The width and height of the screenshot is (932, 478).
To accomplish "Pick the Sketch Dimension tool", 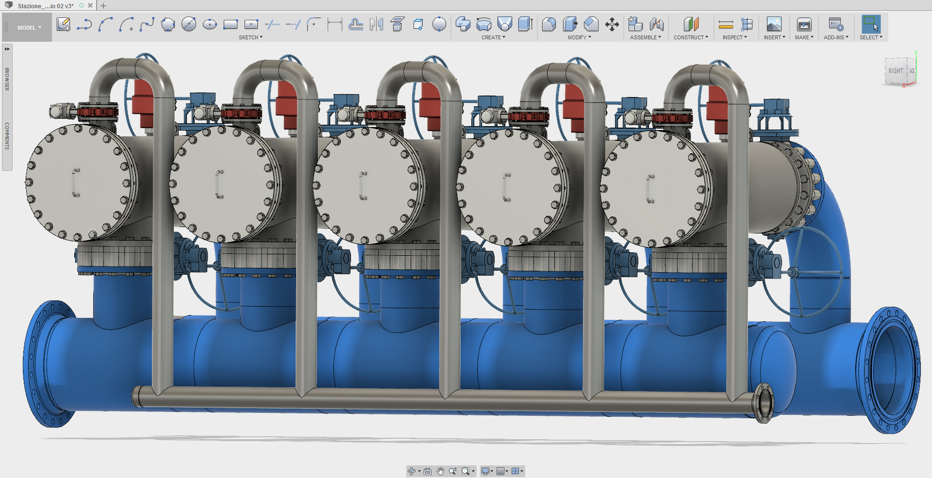I will coord(334,24).
